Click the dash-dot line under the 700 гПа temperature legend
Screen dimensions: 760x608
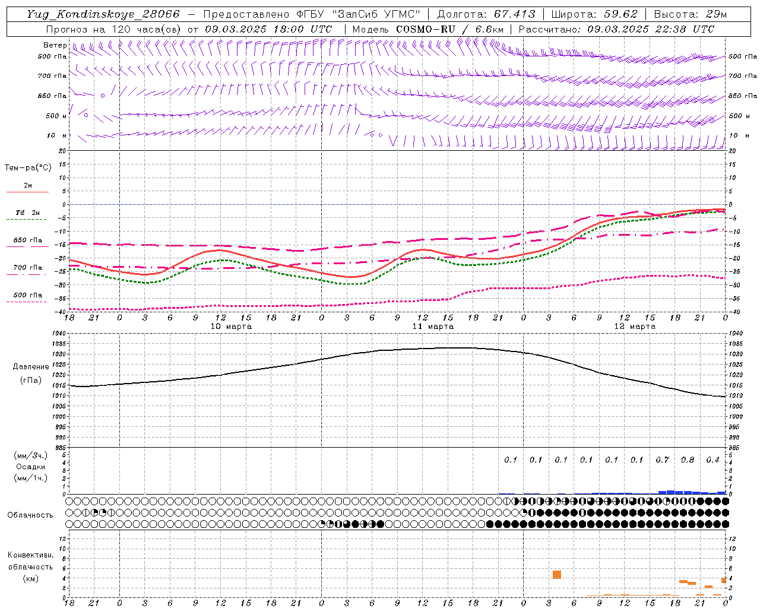[27, 274]
